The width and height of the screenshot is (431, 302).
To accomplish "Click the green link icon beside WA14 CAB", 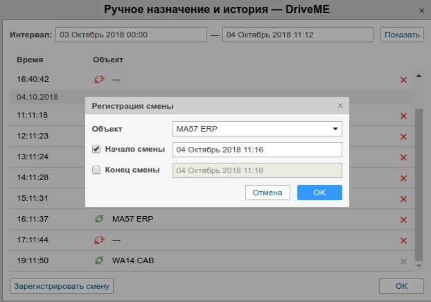I will 98,261.
